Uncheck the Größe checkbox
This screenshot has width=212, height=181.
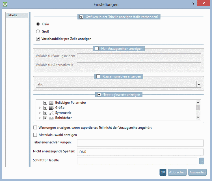pyautogui.click(x=45, y=108)
